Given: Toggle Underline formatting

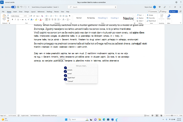Looking at the screenshot, I should point(18,20).
